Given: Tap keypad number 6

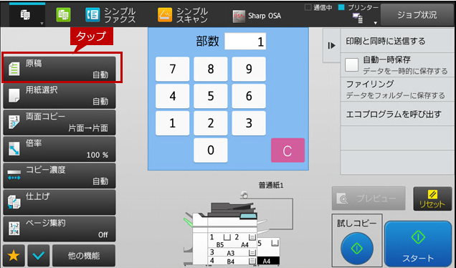Looking at the screenshot, I should click(249, 96).
